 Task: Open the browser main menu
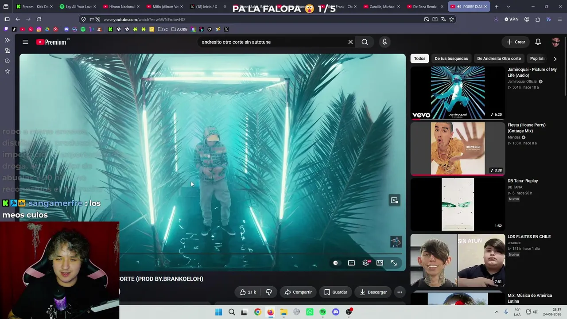pos(559,19)
